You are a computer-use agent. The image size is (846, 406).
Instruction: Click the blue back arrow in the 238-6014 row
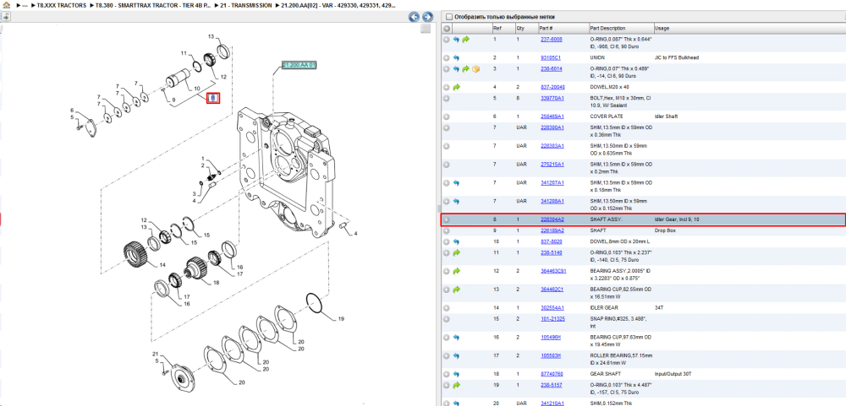coord(456,69)
